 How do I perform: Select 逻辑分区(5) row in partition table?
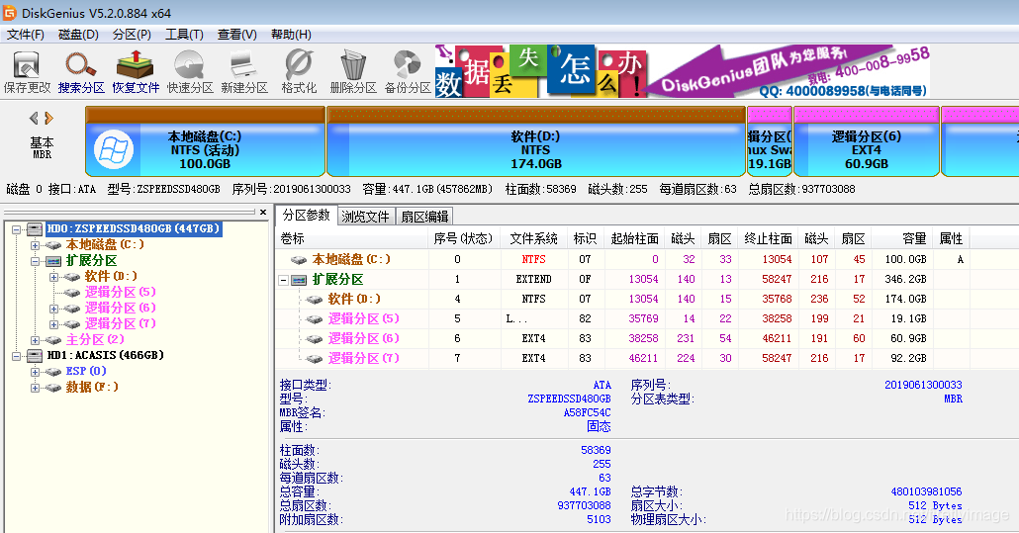(x=623, y=318)
